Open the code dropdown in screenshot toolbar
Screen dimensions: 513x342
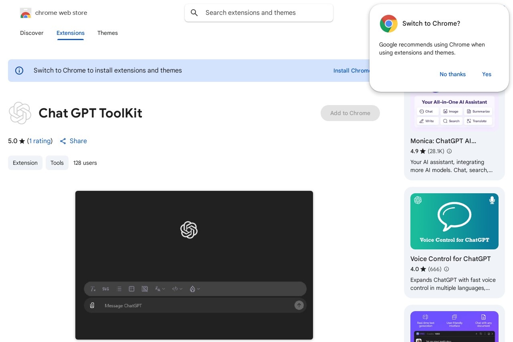pos(177,289)
